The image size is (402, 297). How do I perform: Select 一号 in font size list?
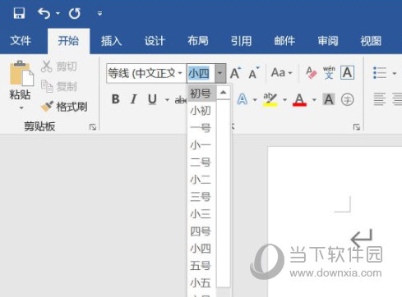[201, 128]
